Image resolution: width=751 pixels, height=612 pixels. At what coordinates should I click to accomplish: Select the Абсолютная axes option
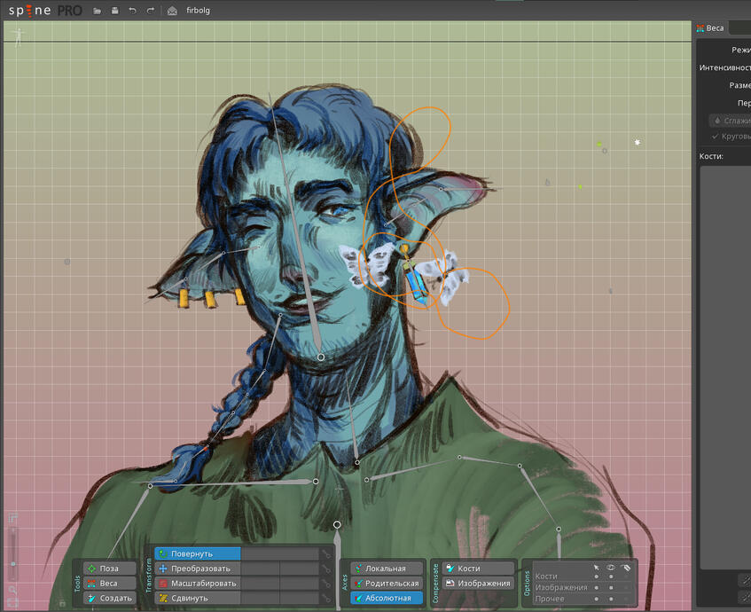pos(387,598)
